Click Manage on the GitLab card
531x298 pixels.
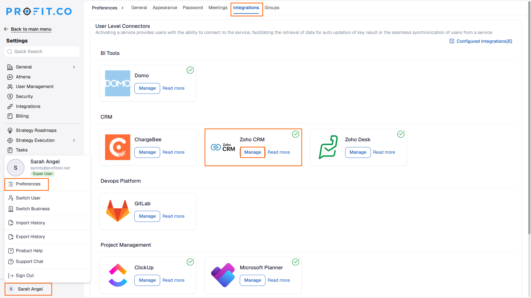click(147, 216)
